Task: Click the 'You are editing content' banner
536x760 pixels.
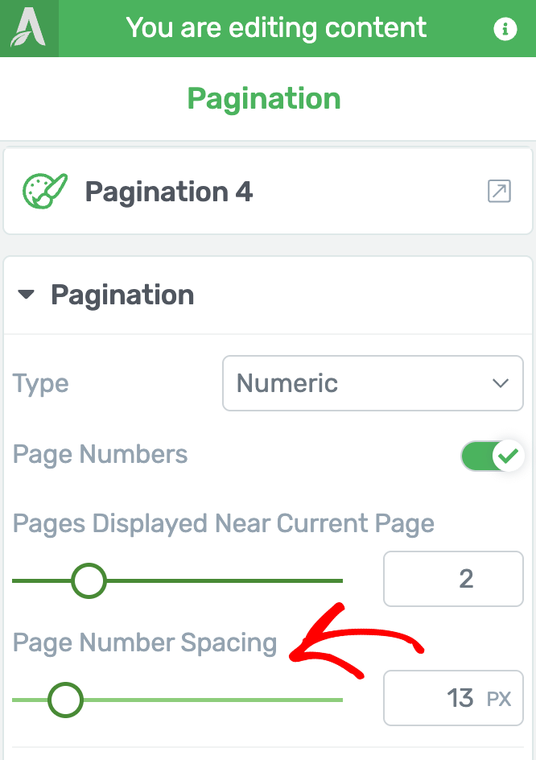Action: [276, 27]
